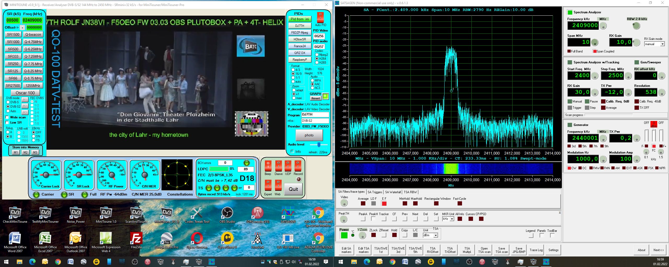Viewport: 669px width, 267px height.
Task: Open the EchoLink desktop icon
Action: pos(257,239)
